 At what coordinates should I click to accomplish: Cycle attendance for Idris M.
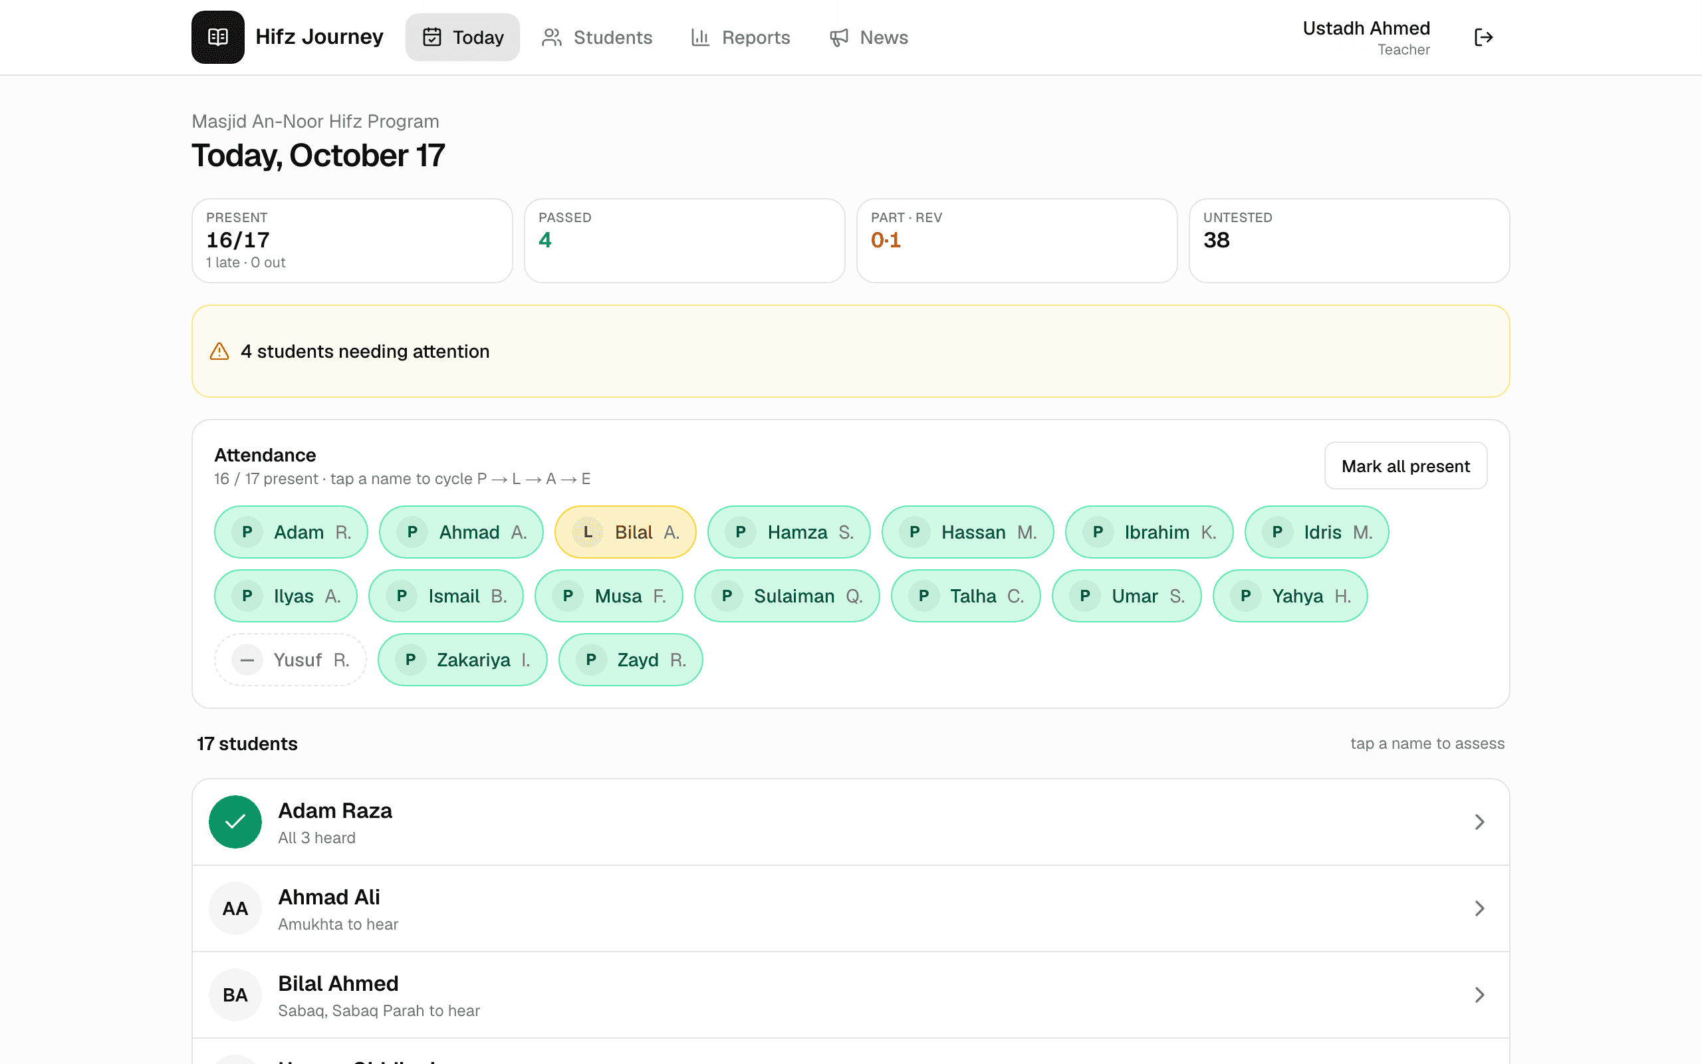tap(1316, 532)
